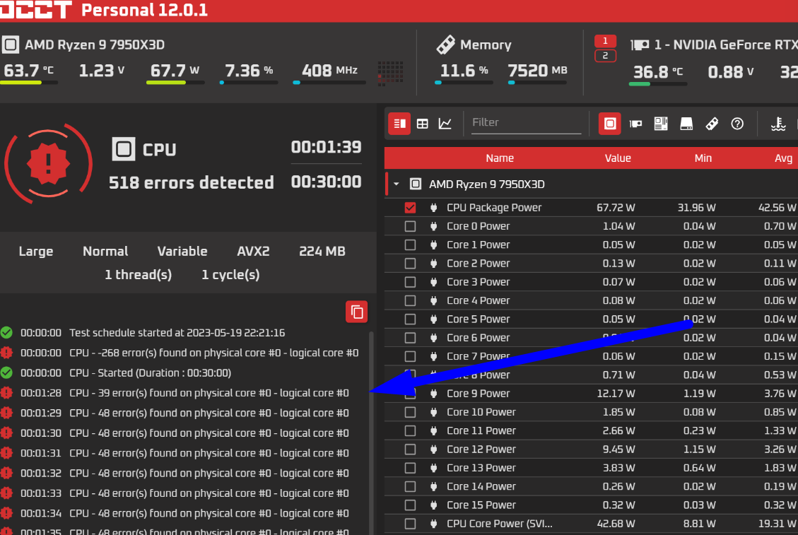The height and width of the screenshot is (535, 798).
Task: Click the Normal mode setting label
Action: (x=105, y=252)
